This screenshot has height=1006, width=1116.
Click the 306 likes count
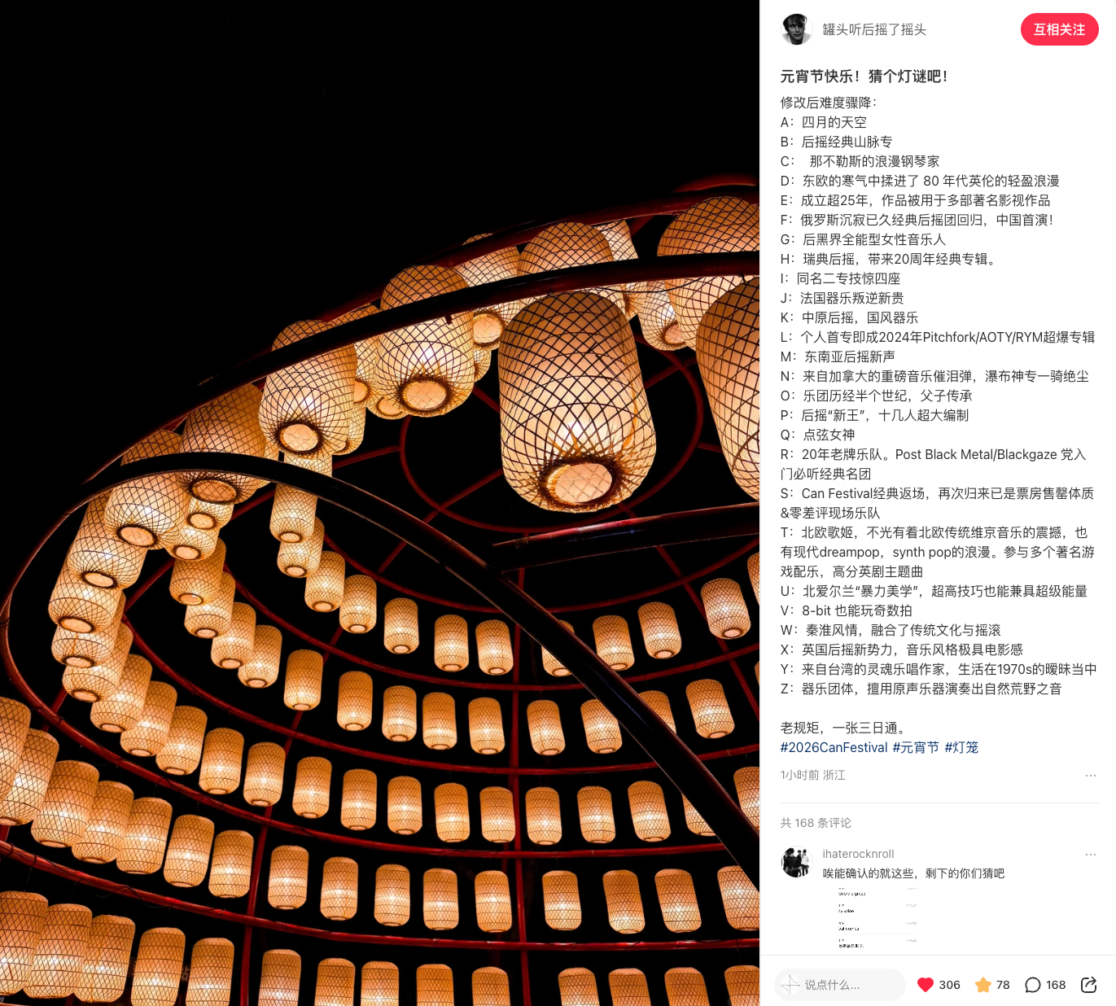click(949, 985)
